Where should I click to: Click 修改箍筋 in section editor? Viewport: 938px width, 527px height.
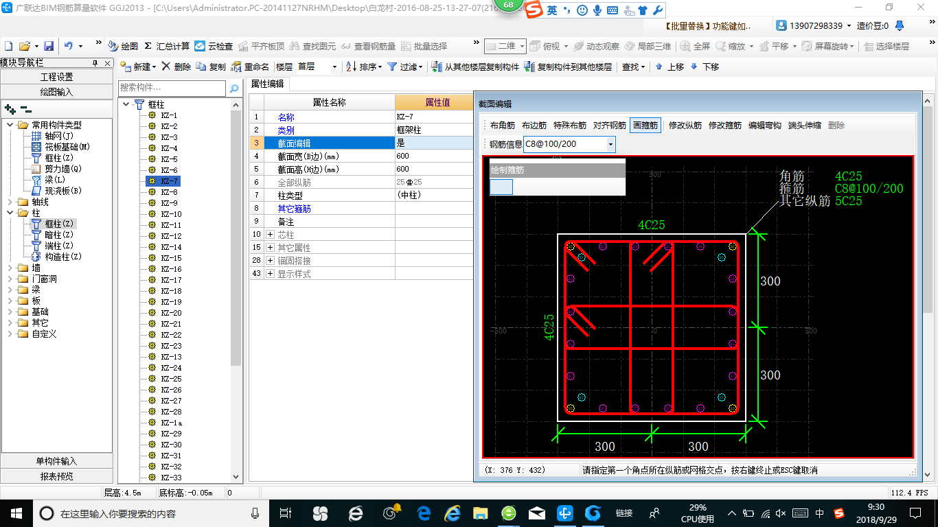click(x=724, y=126)
